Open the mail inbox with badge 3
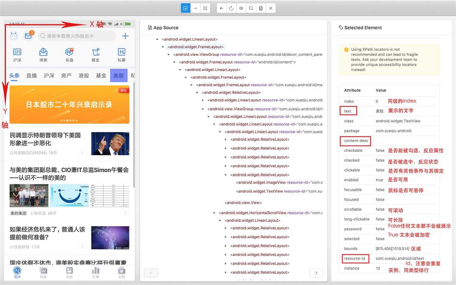The width and height of the screenshot is (456, 285). click(28, 35)
